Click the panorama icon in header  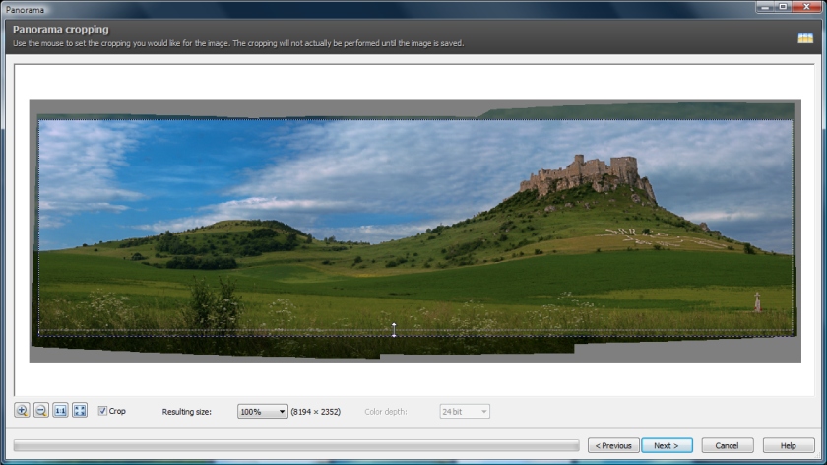pos(805,38)
